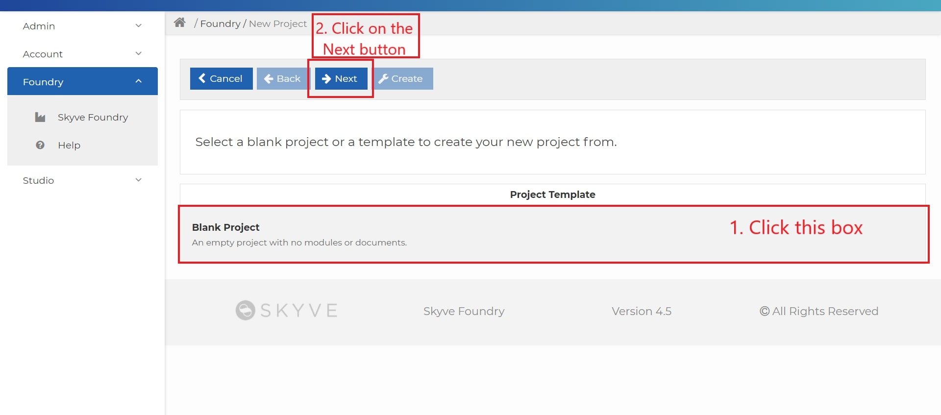941x415 pixels.
Task: Click the Project Template column header
Action: click(x=553, y=195)
